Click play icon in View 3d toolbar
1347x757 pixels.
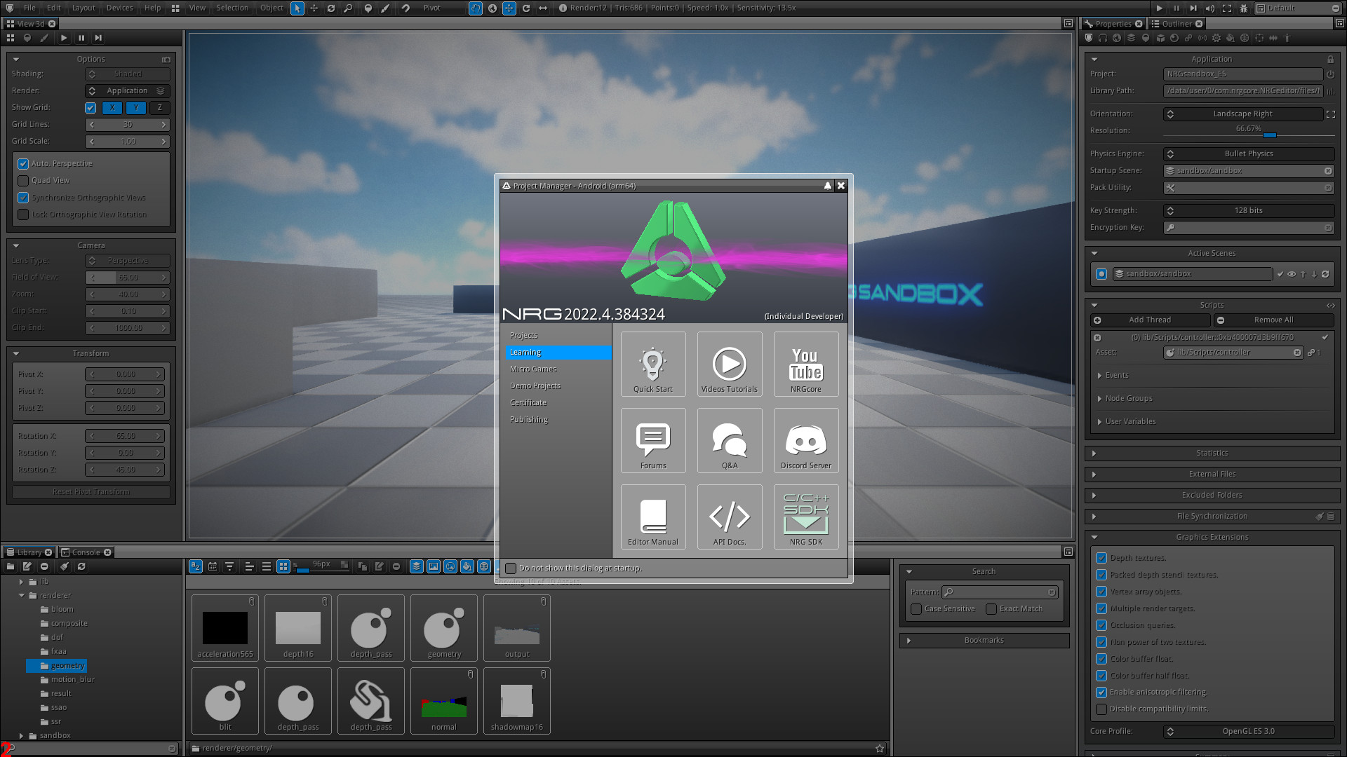click(64, 38)
